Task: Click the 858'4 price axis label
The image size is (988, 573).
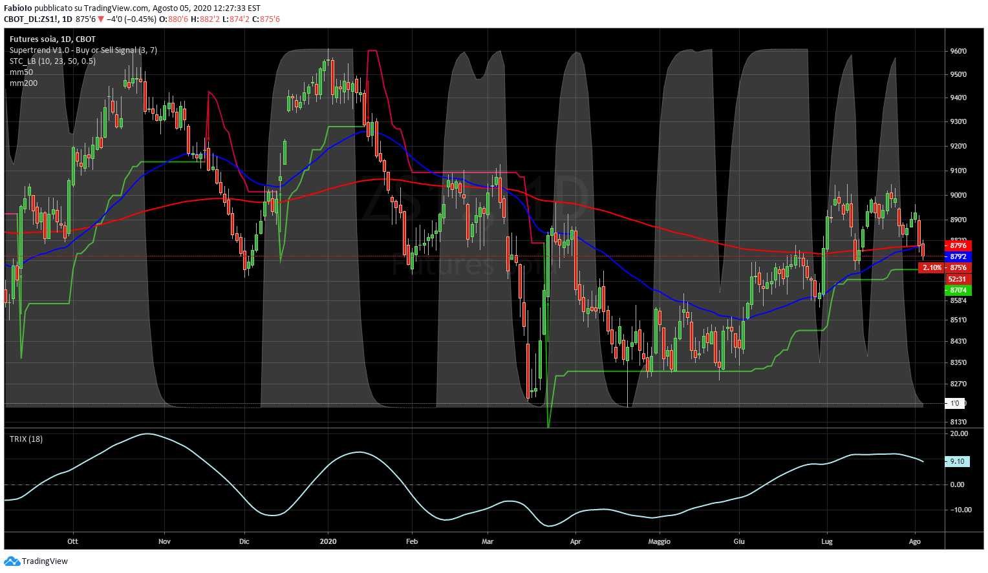Action: click(958, 301)
